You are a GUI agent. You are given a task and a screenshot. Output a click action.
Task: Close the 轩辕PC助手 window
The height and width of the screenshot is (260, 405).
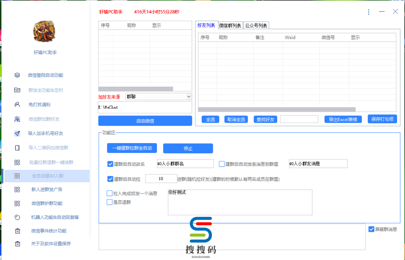point(395,11)
